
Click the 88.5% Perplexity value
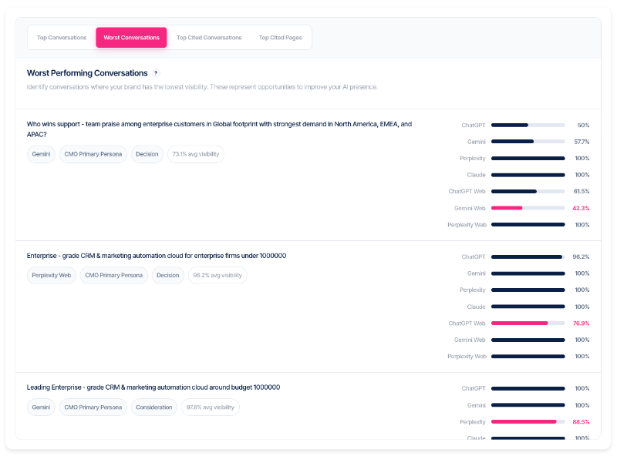point(581,422)
